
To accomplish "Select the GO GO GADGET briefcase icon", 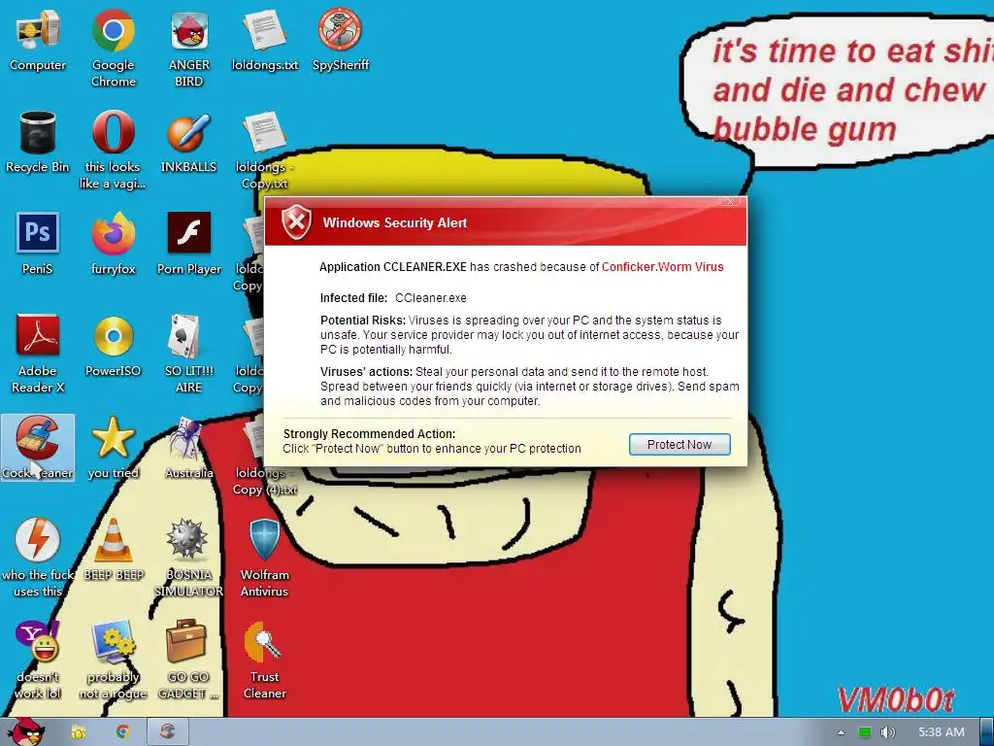I will (188, 660).
